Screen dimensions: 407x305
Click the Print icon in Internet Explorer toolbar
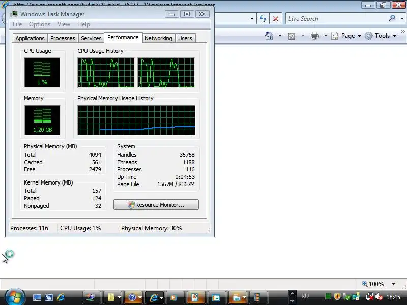tap(315, 36)
